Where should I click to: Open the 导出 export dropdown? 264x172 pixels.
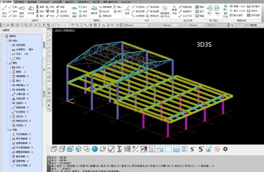217,10
